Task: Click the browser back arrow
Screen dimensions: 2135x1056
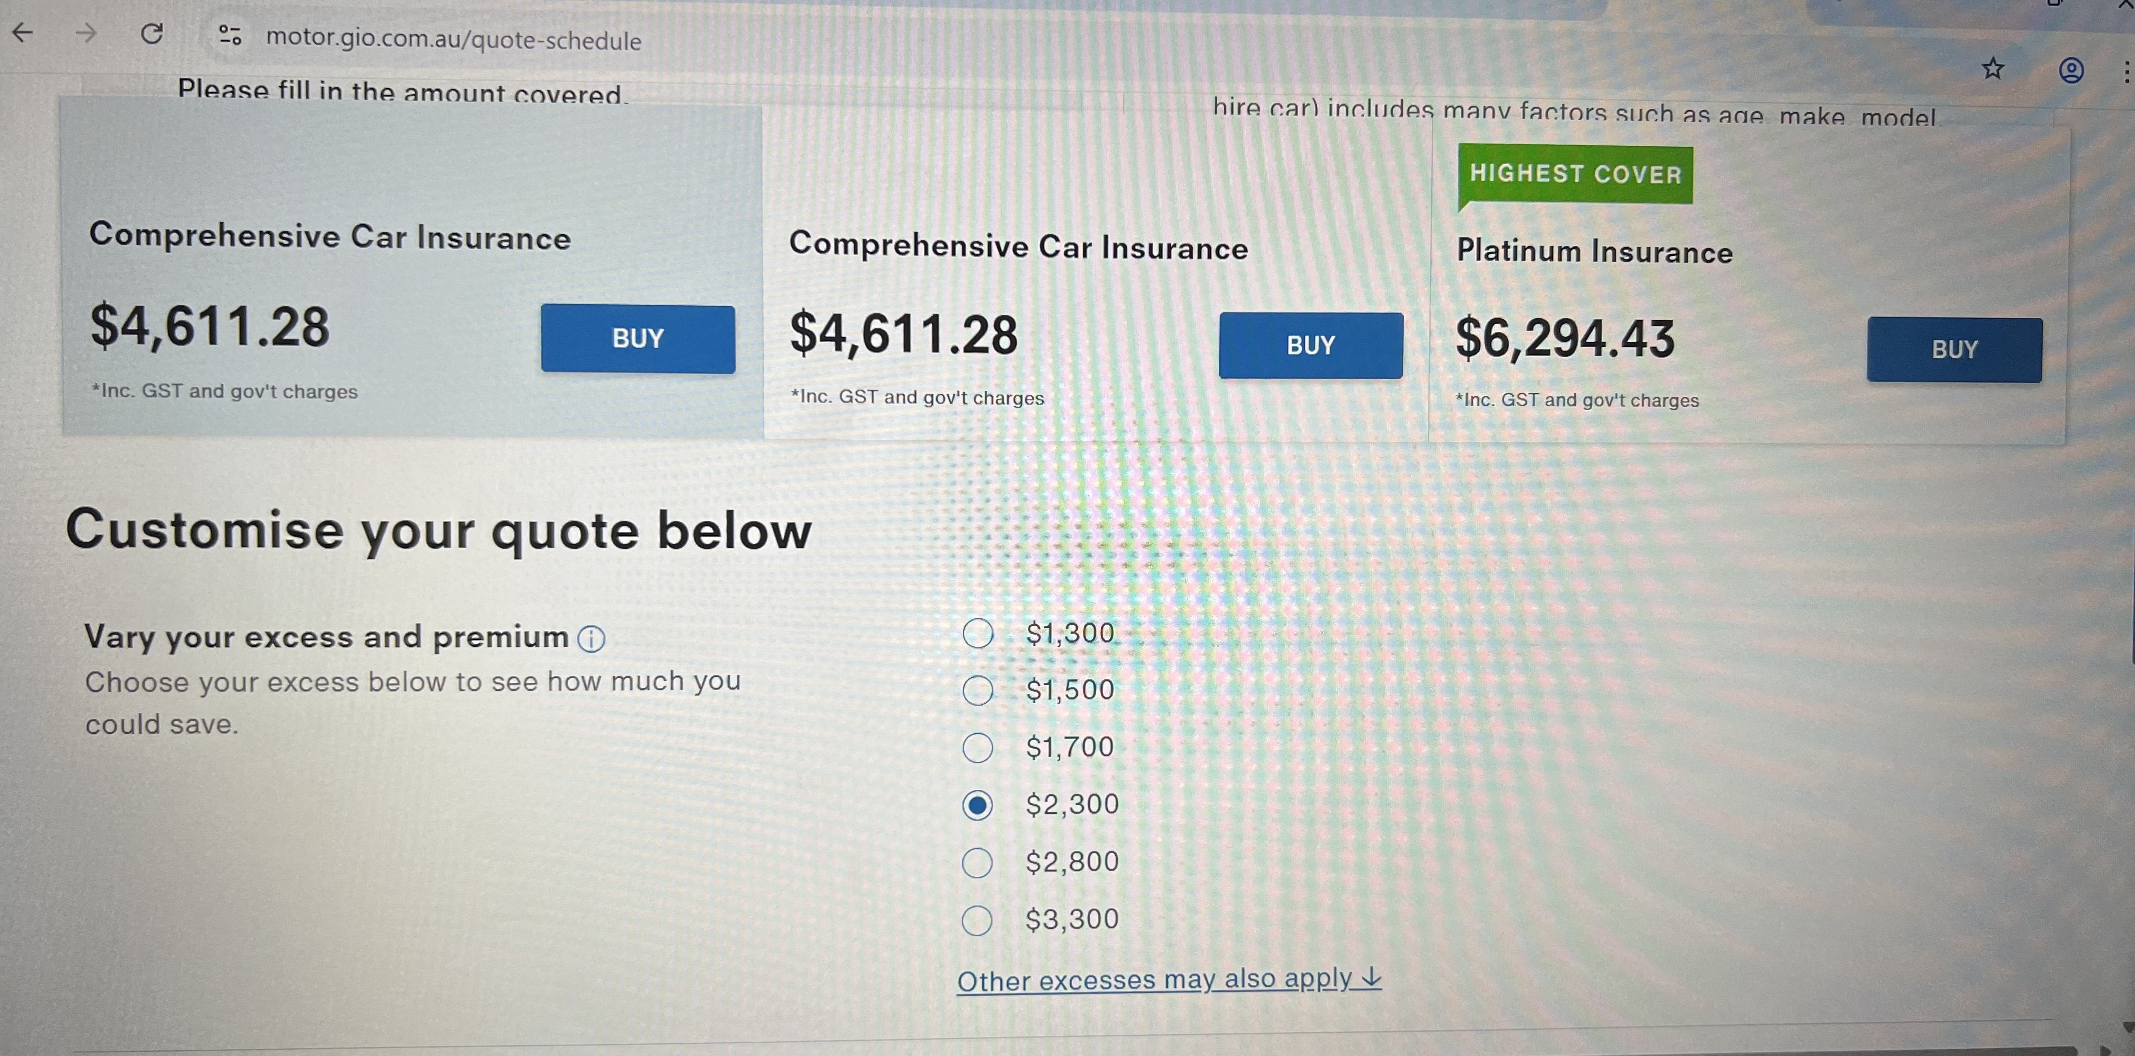Action: pos(23,33)
